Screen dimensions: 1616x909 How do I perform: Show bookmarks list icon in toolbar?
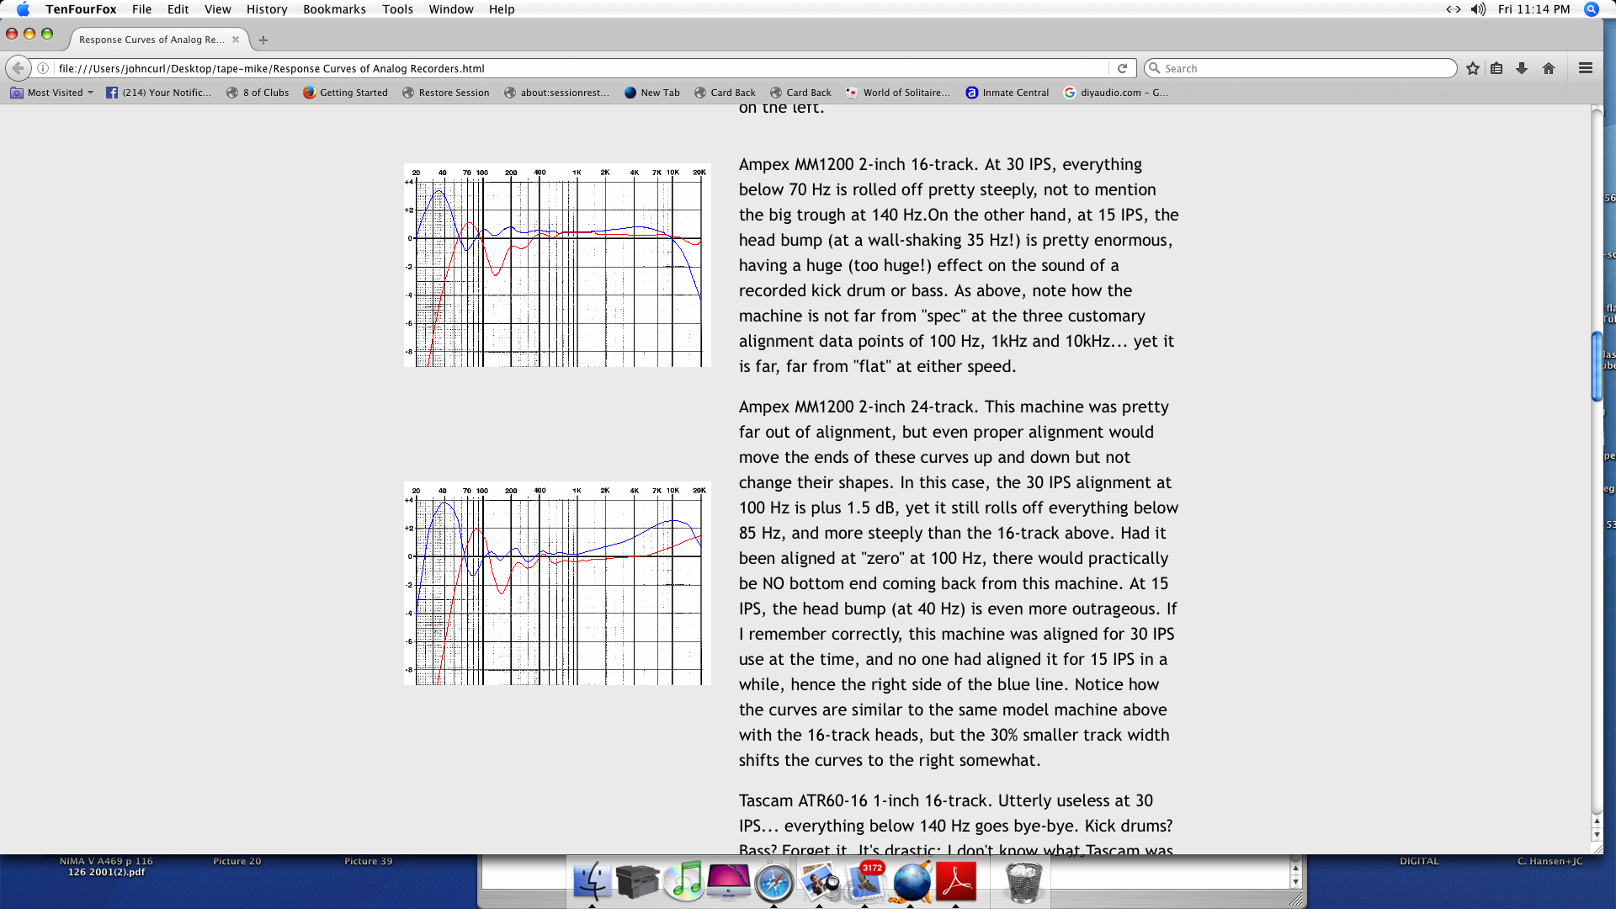pos(1496,68)
